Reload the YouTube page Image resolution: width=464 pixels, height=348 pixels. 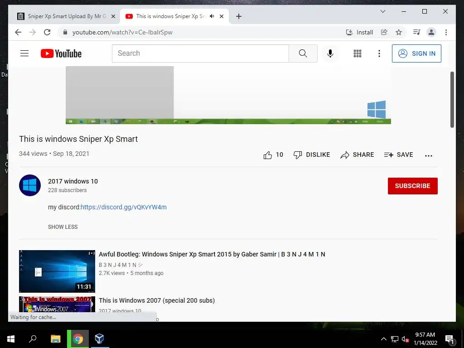click(47, 32)
